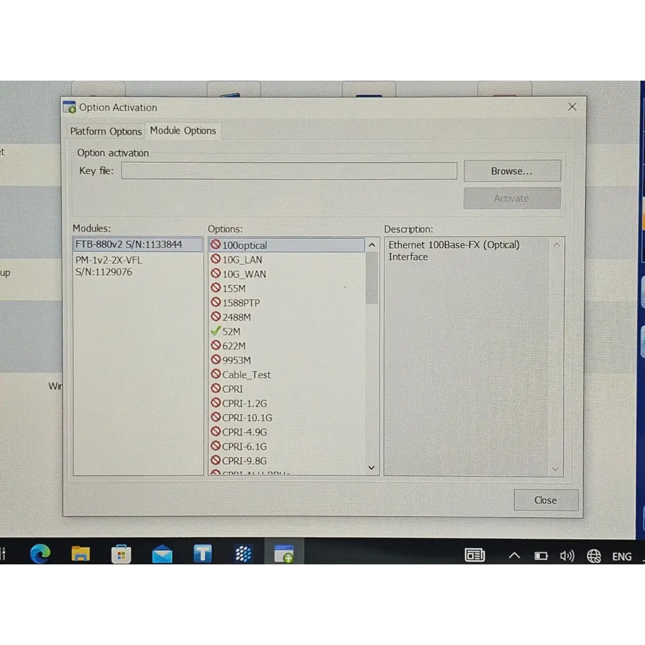Click the Option Activation title bar icon
This screenshot has height=645, width=645.
[x=70, y=107]
